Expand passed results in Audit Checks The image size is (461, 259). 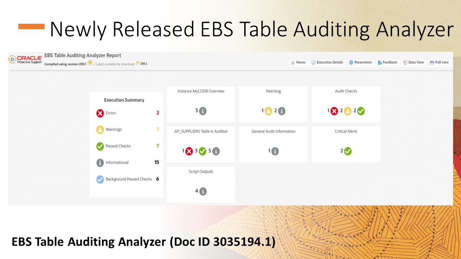point(361,111)
